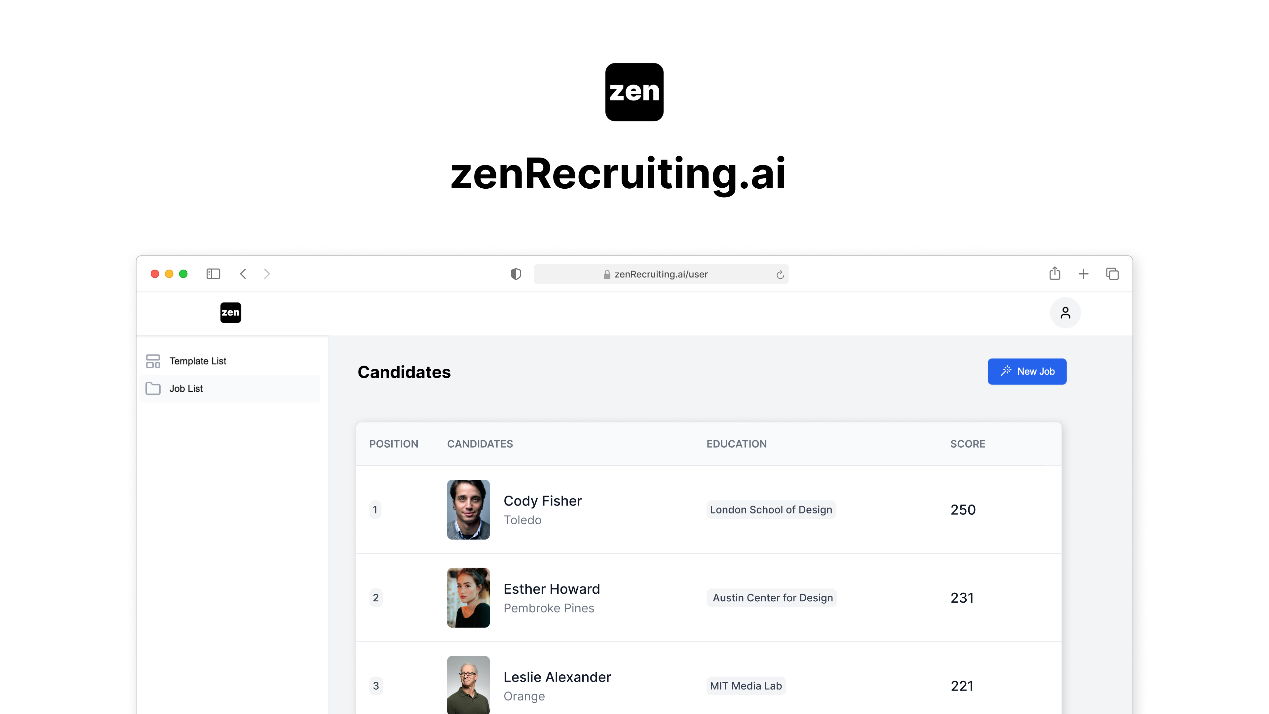Open Cody Fisher's candidate photo
The width and height of the screenshot is (1269, 714).
point(468,509)
